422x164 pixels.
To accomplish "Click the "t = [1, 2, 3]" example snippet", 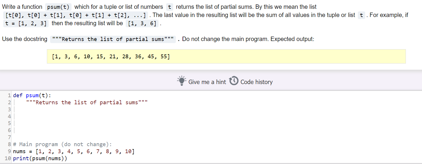I will 26,23.
